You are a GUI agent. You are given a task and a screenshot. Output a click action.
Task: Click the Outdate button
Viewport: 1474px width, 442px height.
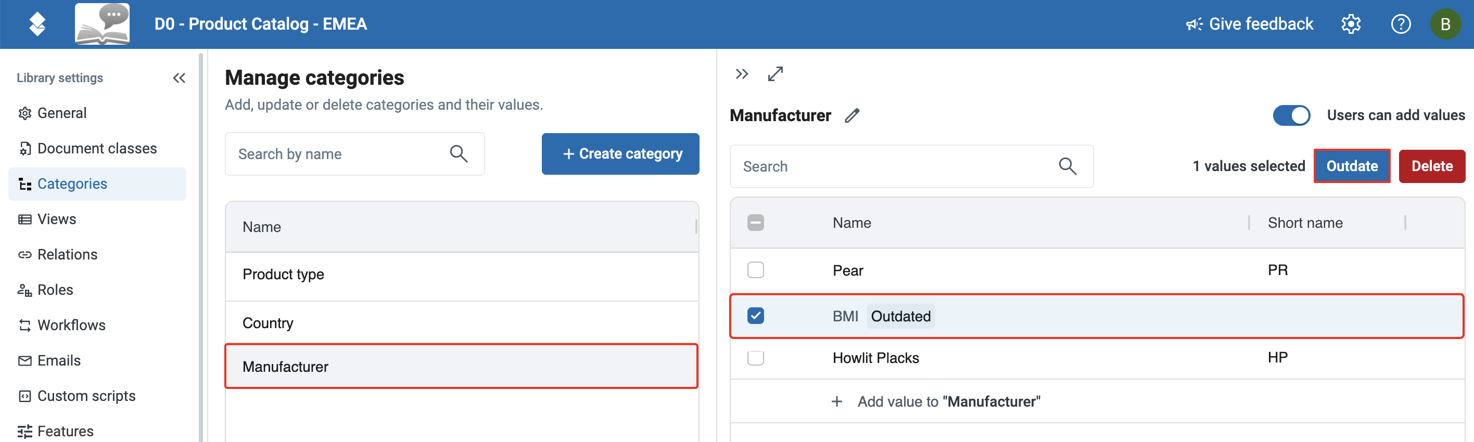click(x=1352, y=166)
